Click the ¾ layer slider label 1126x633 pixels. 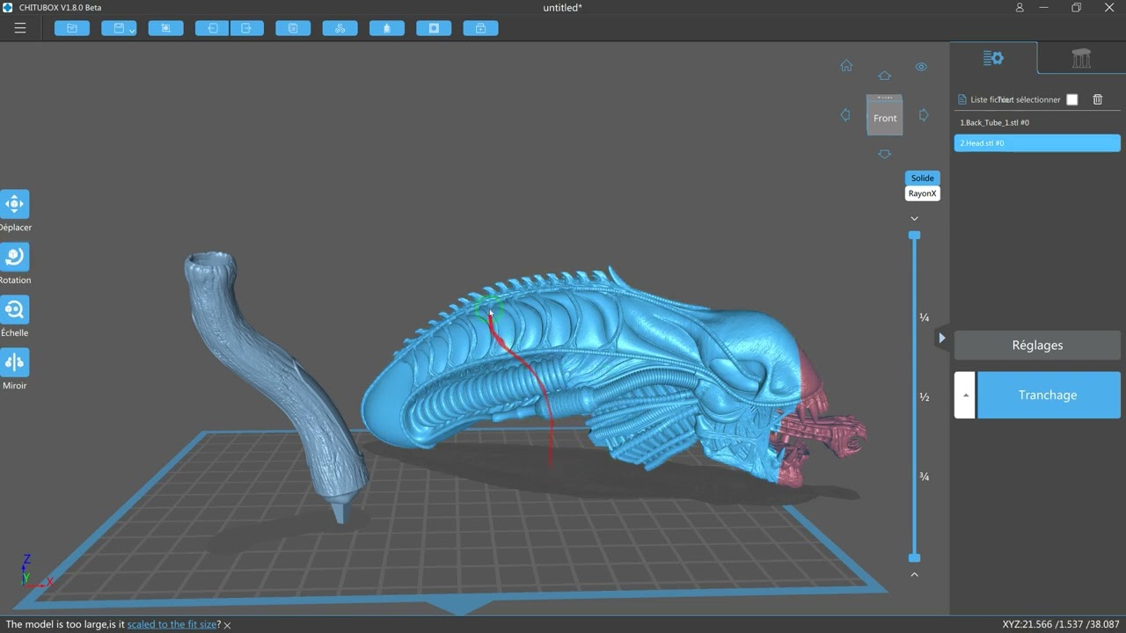925,477
